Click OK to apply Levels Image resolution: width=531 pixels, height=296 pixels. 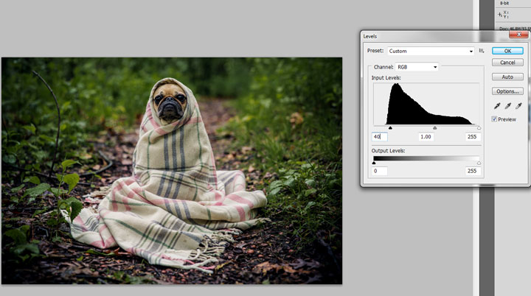click(507, 51)
